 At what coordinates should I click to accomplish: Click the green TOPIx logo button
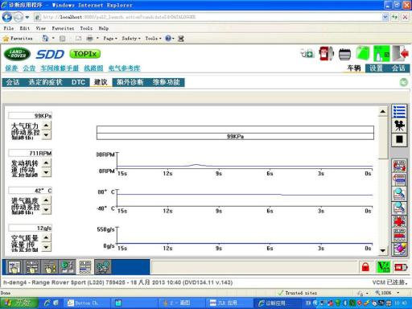tap(84, 54)
